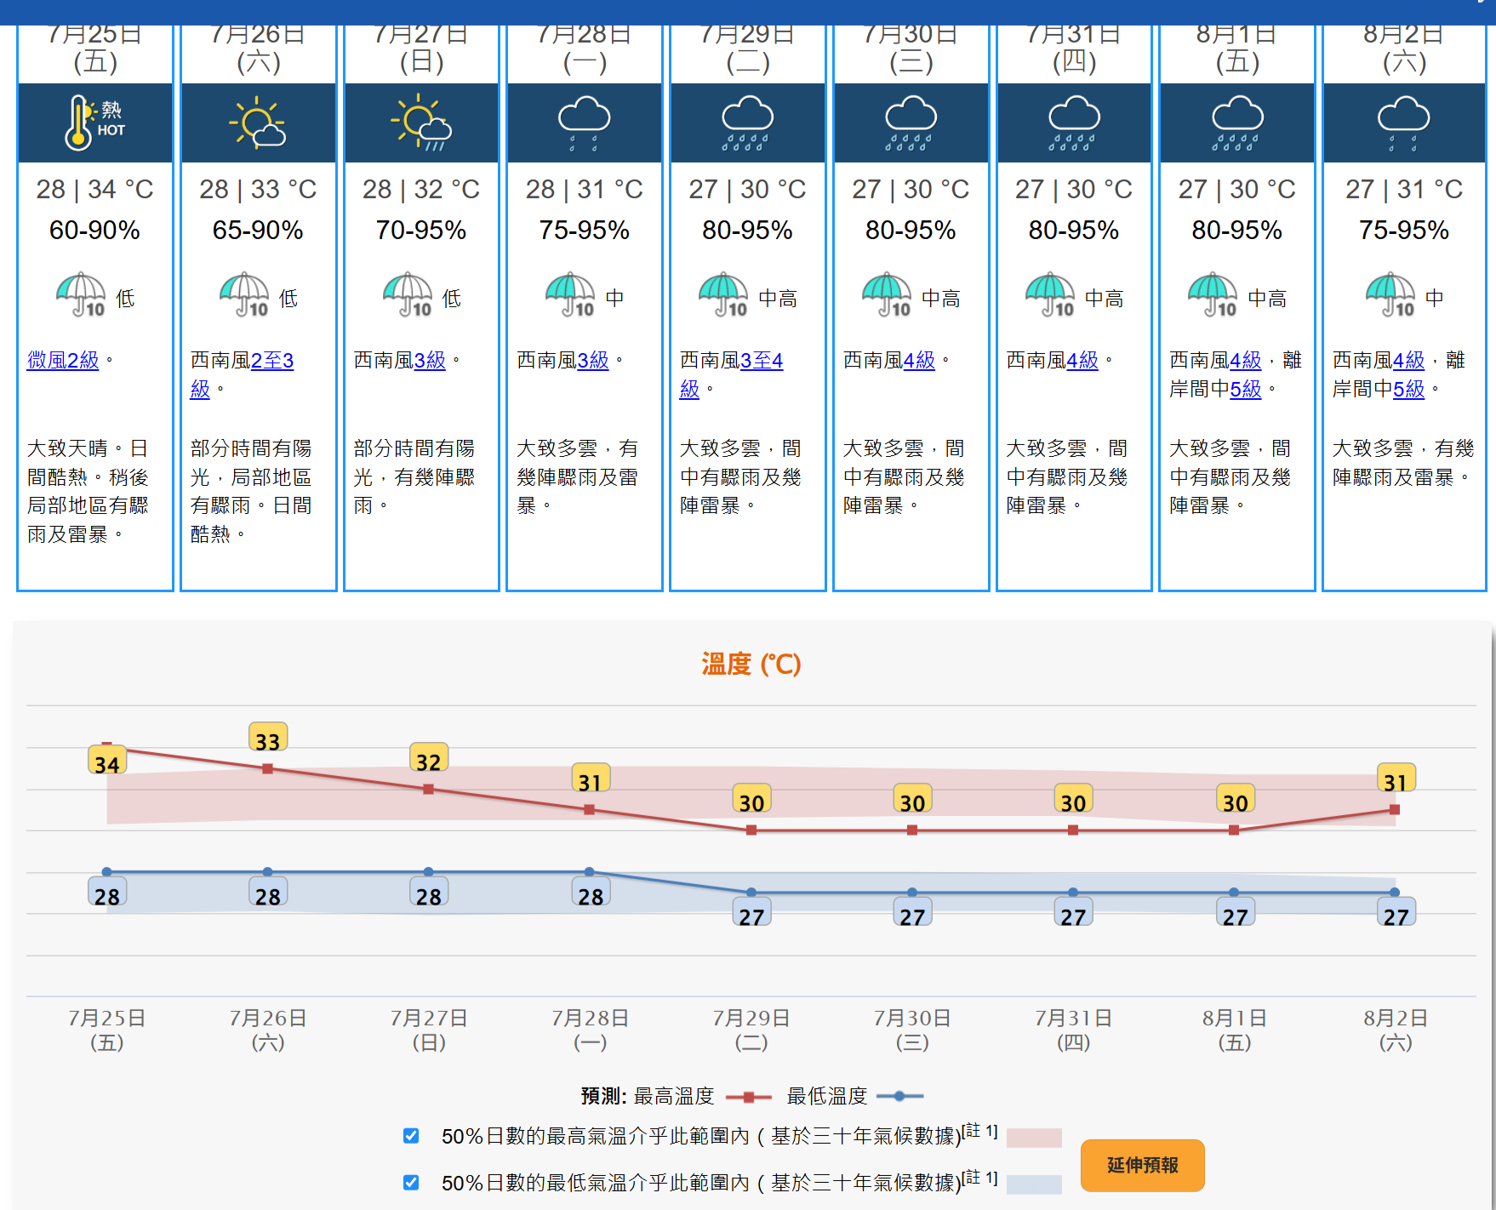The image size is (1496, 1210).
Task: Open the 3至4級 wind force link for July 29
Action: pos(761,361)
